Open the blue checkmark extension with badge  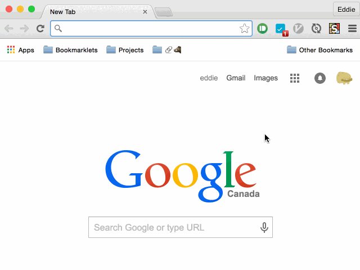point(282,30)
